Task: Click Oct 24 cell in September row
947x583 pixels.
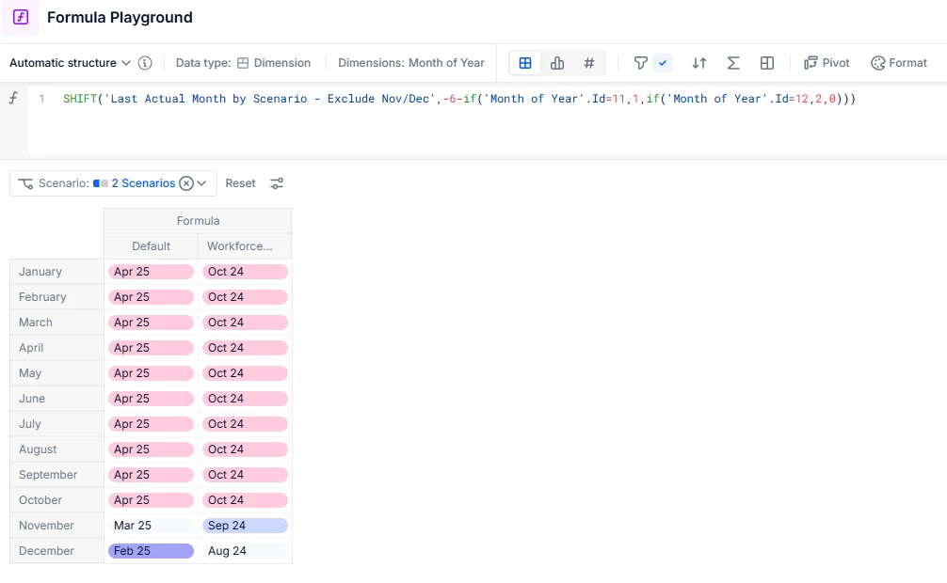Action: [x=245, y=474]
